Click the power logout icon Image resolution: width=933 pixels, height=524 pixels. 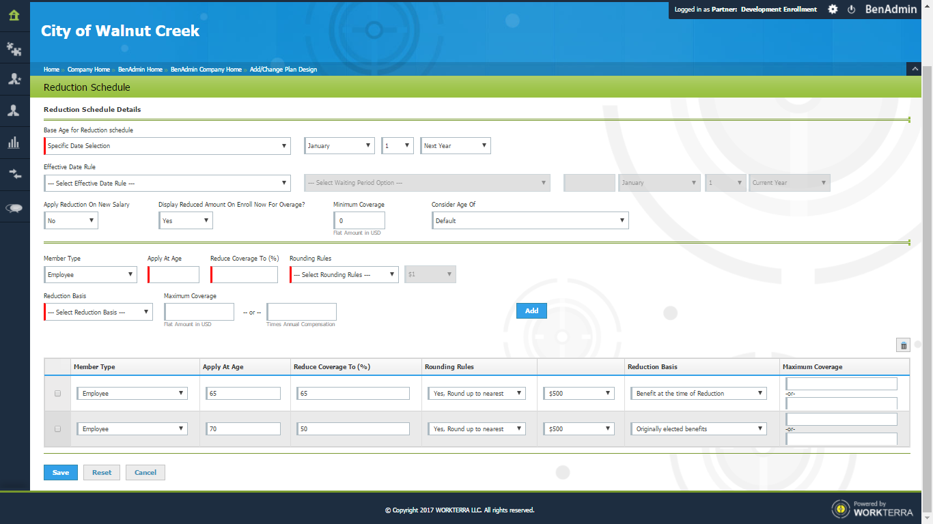click(x=851, y=10)
